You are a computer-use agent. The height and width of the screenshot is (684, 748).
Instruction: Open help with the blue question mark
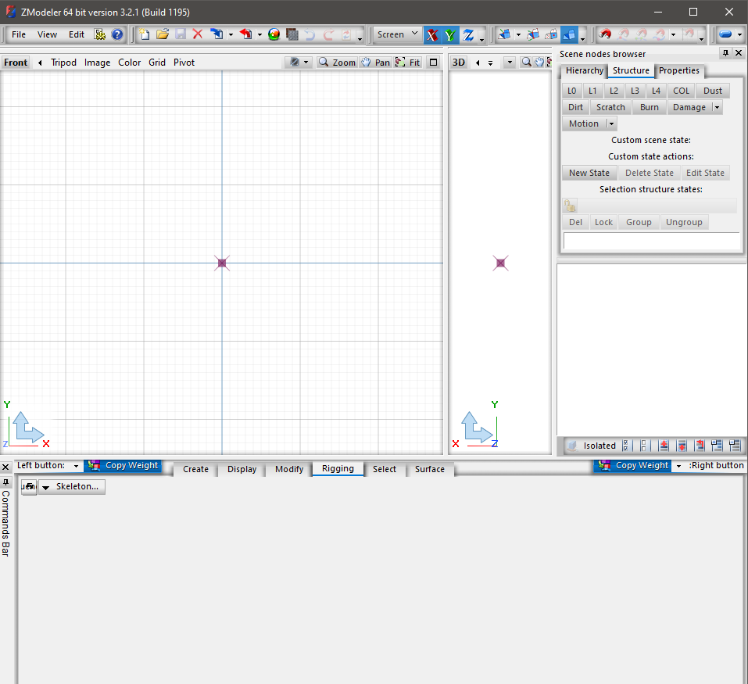(x=117, y=34)
